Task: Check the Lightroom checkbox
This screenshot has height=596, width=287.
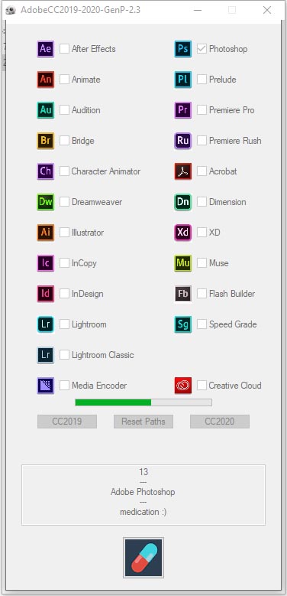Action: click(64, 324)
